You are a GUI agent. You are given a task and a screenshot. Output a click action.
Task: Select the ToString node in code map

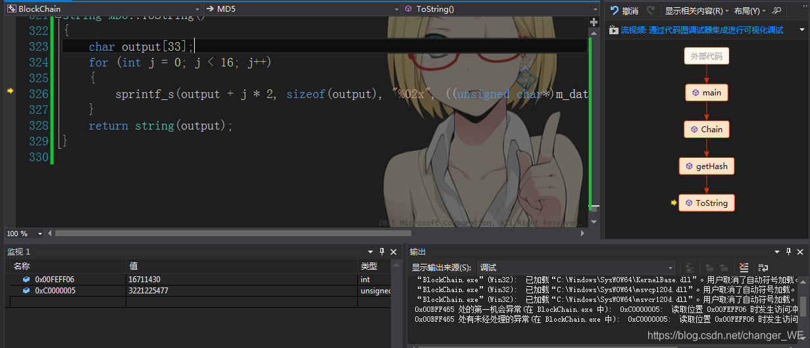click(x=706, y=203)
